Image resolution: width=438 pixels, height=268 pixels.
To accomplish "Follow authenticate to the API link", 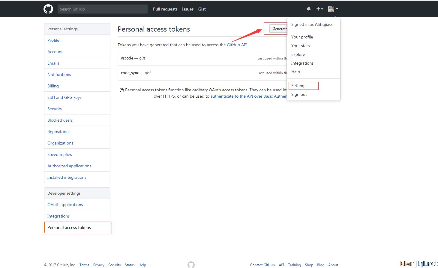I will [249, 96].
